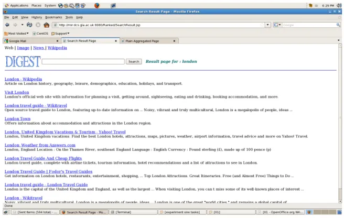Viewport: 344px width, 218px height.
Task: Click the page vertical scrollbar
Action: pos(340,123)
